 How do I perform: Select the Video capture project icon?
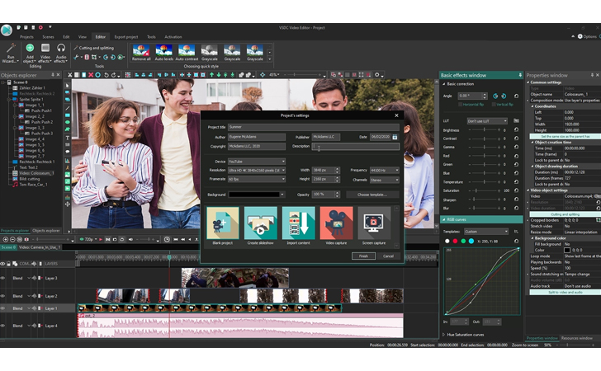[x=336, y=223]
